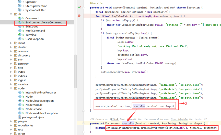221x135 pixels.
Task: Click HashMap in settings declaration
Action: (158, 12)
